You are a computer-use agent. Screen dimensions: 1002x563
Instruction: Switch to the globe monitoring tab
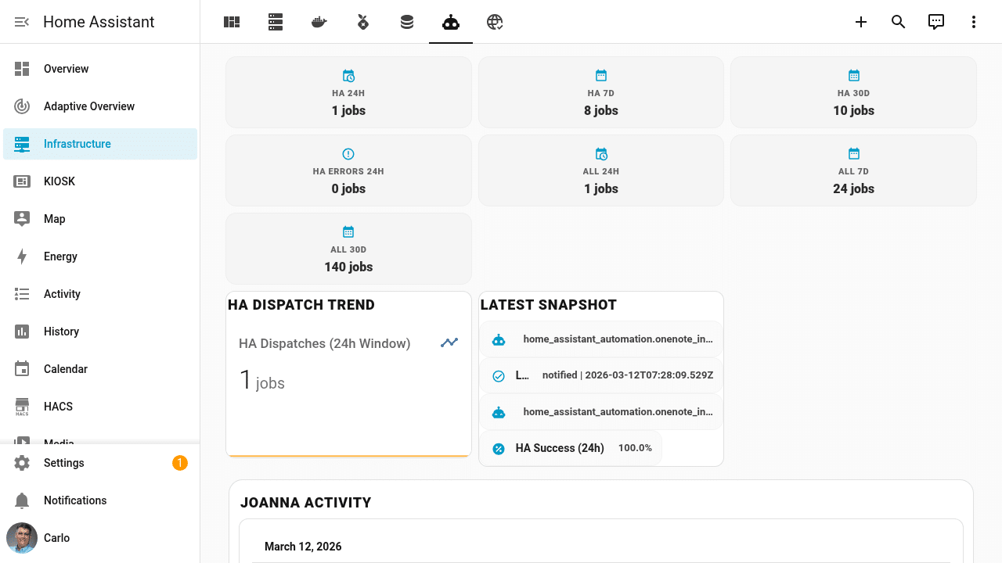494,22
